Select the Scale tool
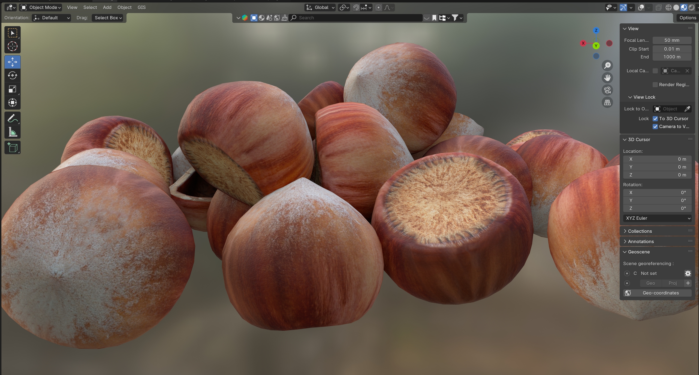 point(12,89)
